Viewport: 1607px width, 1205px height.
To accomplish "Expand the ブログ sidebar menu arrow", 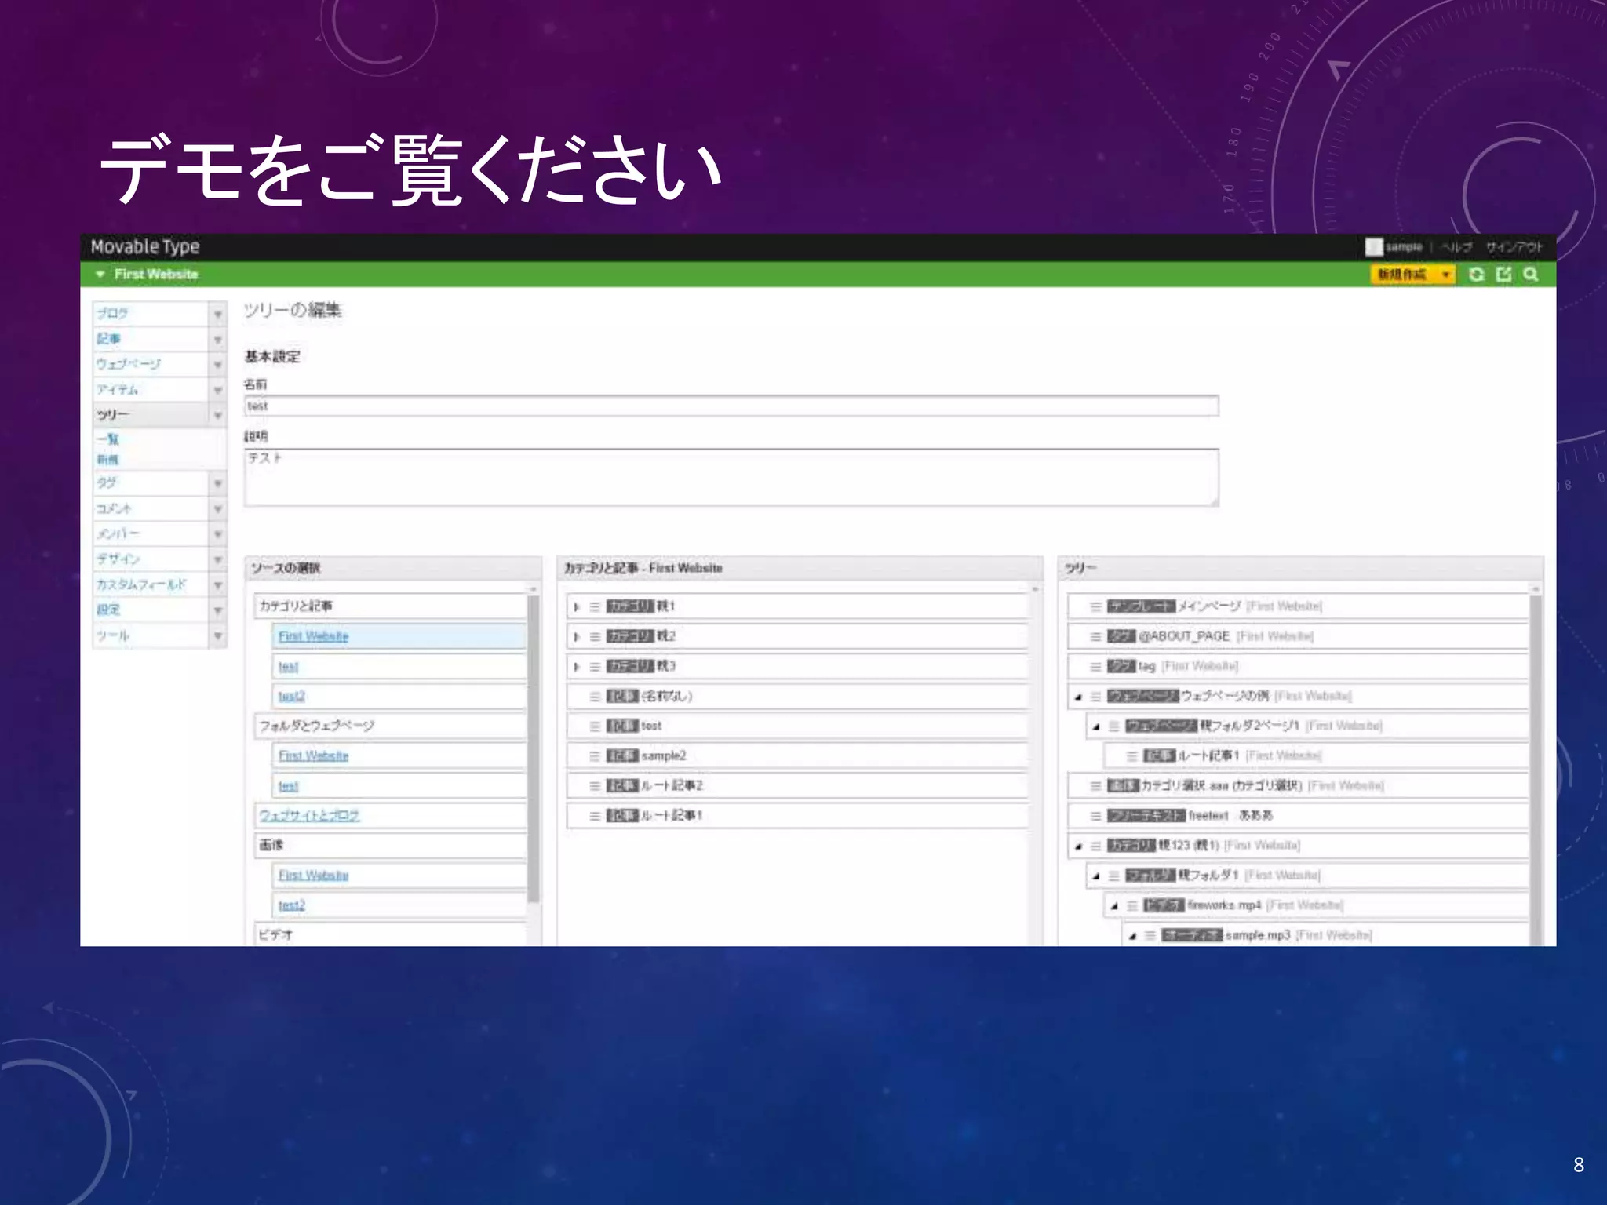I will [x=218, y=314].
